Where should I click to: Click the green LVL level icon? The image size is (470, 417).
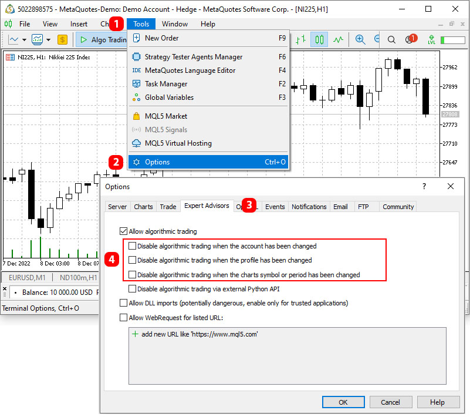(431, 39)
